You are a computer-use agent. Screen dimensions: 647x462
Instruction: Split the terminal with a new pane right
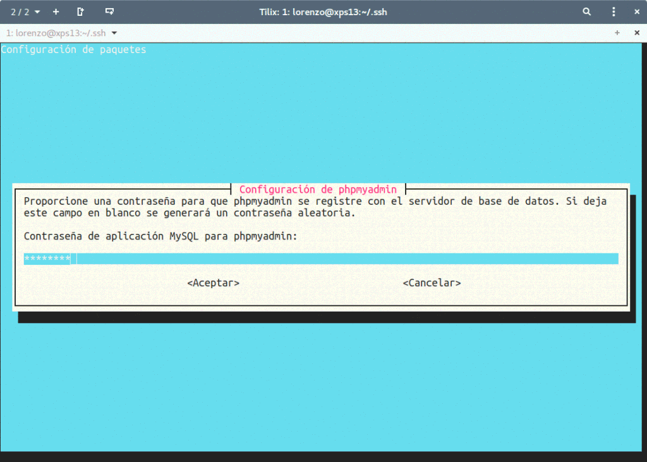tap(80, 11)
